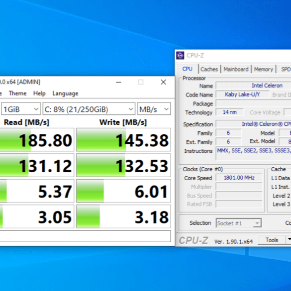Click the 132.53 write result

coord(123,165)
